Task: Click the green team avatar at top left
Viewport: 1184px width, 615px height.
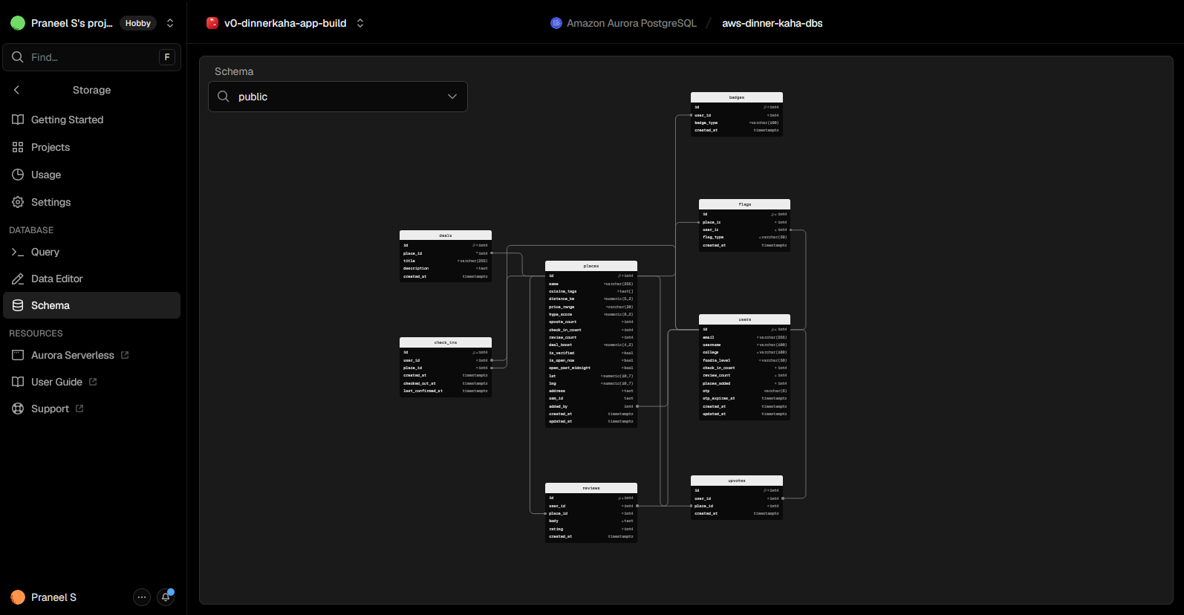Action: click(x=18, y=23)
